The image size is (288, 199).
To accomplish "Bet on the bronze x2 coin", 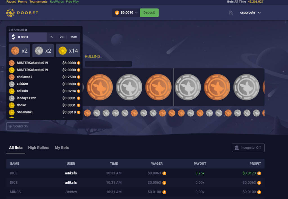I will pyautogui.click(x=19, y=51).
